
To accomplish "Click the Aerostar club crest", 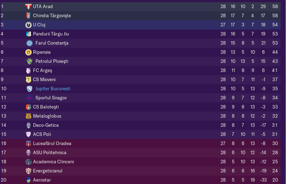I will coord(28,180).
